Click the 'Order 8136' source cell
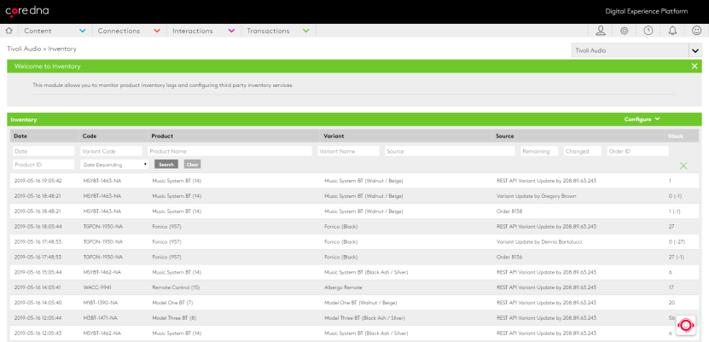 (509, 257)
